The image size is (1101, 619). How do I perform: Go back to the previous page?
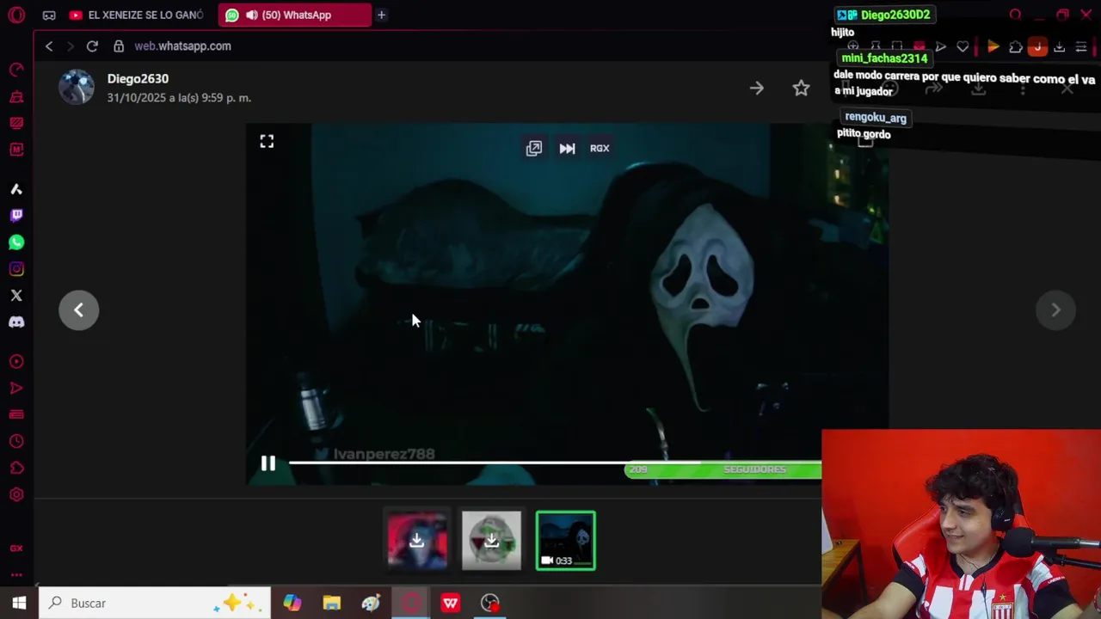pyautogui.click(x=49, y=46)
